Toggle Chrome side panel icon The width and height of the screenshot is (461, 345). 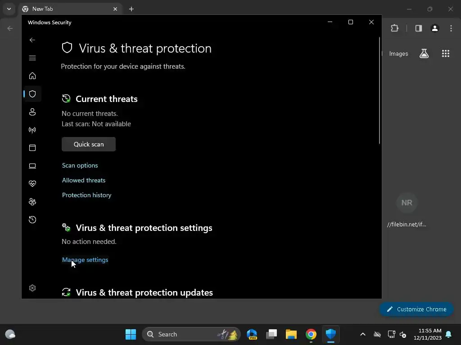[x=419, y=28]
